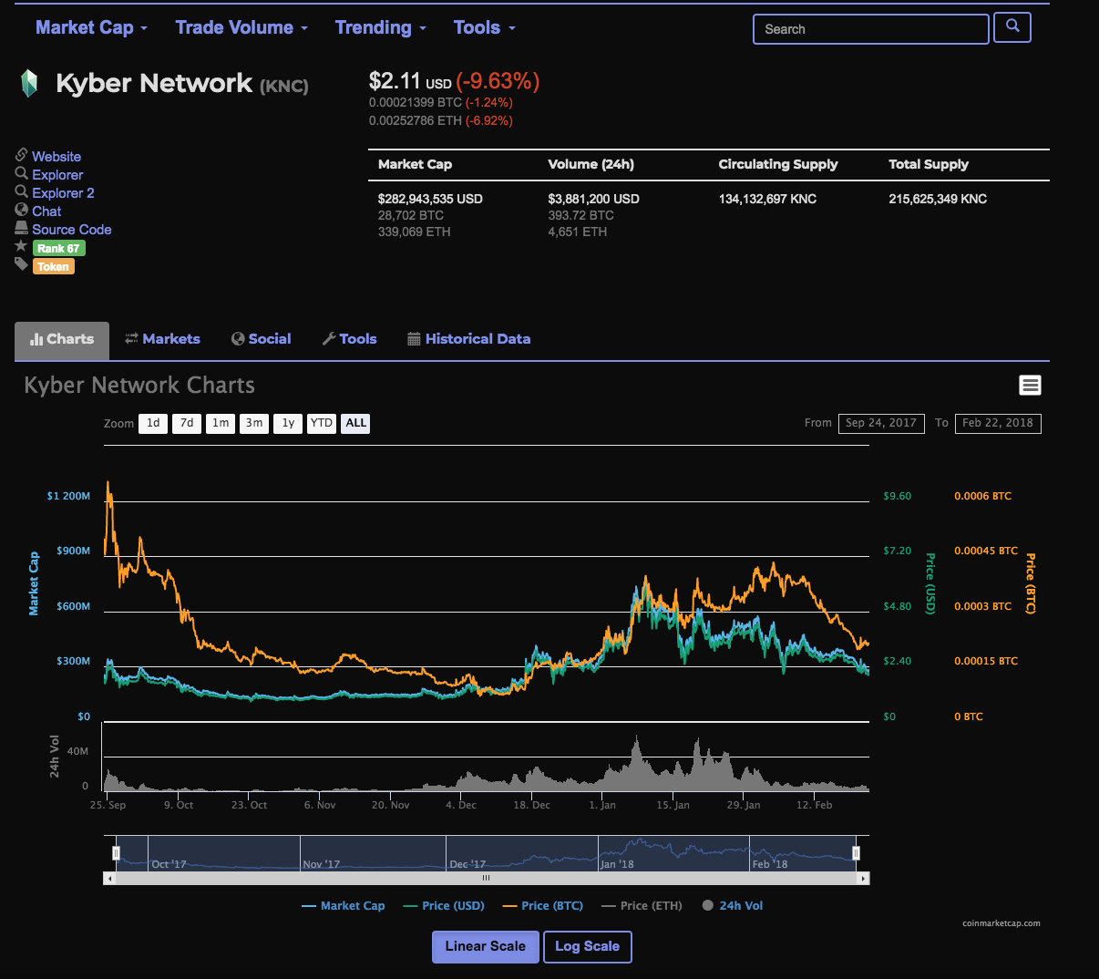Image resolution: width=1099 pixels, height=979 pixels.
Task: Switch to the Markets tab
Action: tap(162, 339)
